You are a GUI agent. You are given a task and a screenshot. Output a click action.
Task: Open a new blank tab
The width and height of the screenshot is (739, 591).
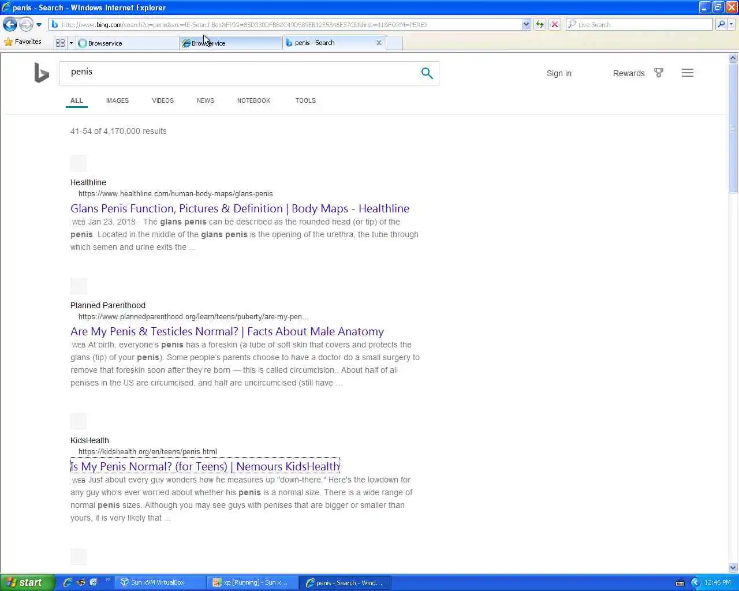394,43
